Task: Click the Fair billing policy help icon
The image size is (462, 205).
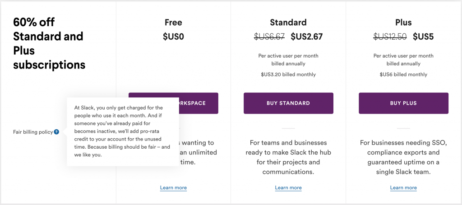Action: click(56, 132)
